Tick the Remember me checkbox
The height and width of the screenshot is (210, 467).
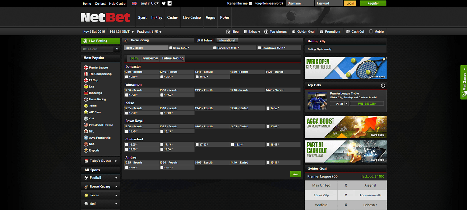[x=250, y=3]
